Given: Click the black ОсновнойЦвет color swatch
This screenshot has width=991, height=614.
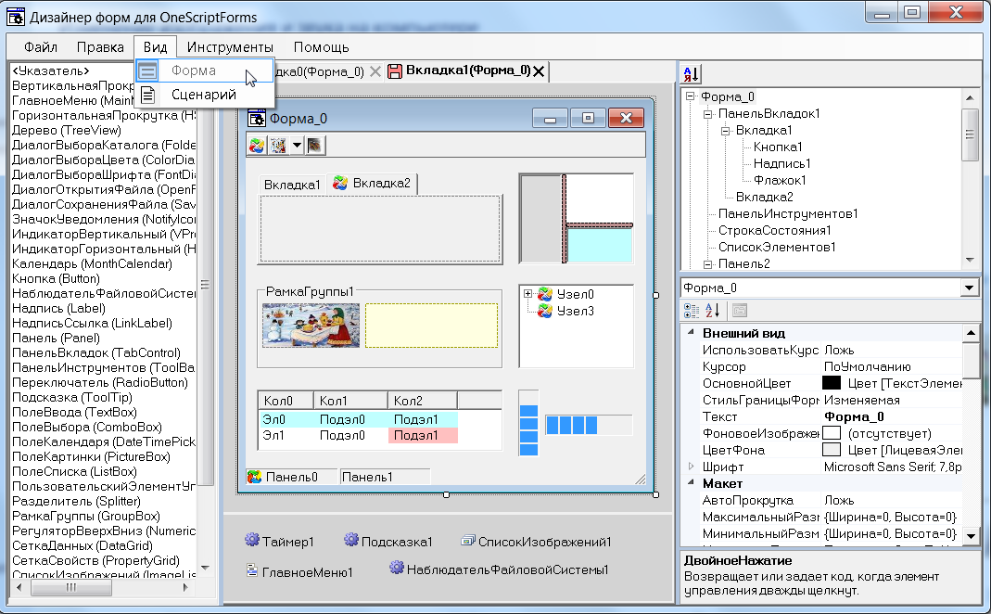Looking at the screenshot, I should [x=832, y=383].
